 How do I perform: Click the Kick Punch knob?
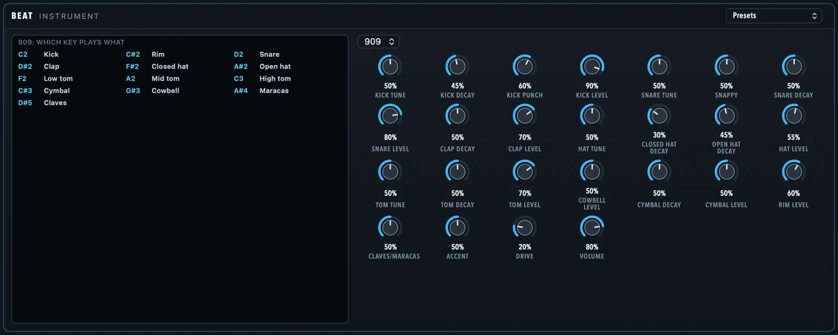point(525,66)
